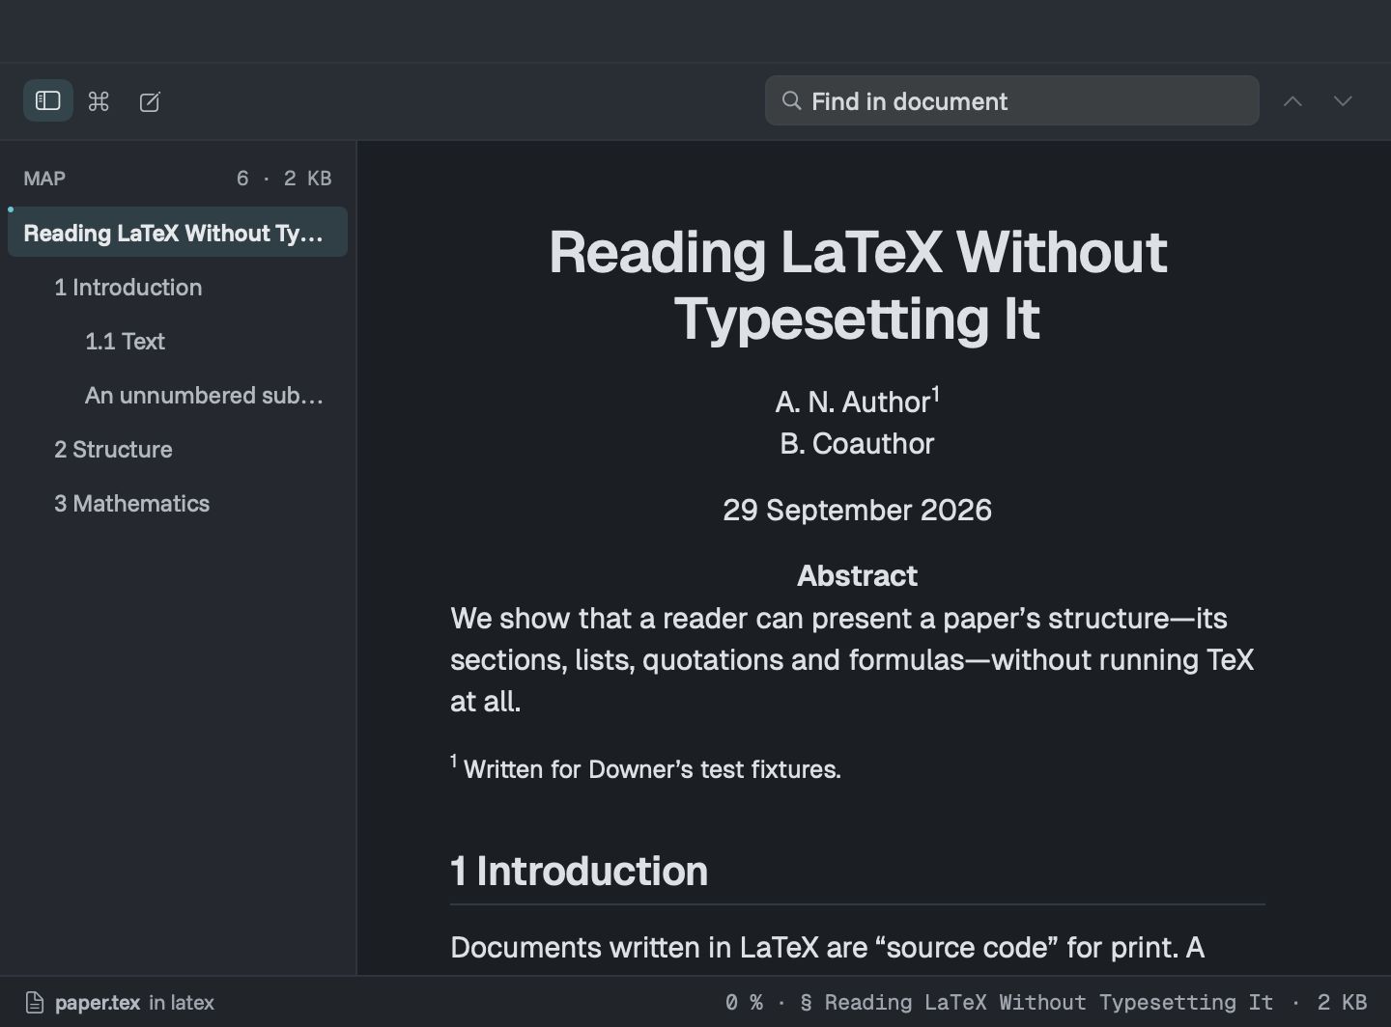Toggle the sidebar panel icon
The height and width of the screenshot is (1027, 1391).
point(48,100)
